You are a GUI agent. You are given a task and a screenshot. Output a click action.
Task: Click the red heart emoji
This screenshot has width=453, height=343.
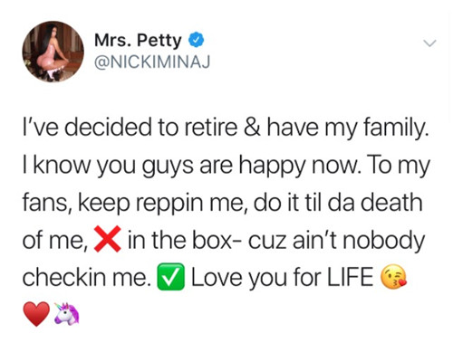pos(36,314)
